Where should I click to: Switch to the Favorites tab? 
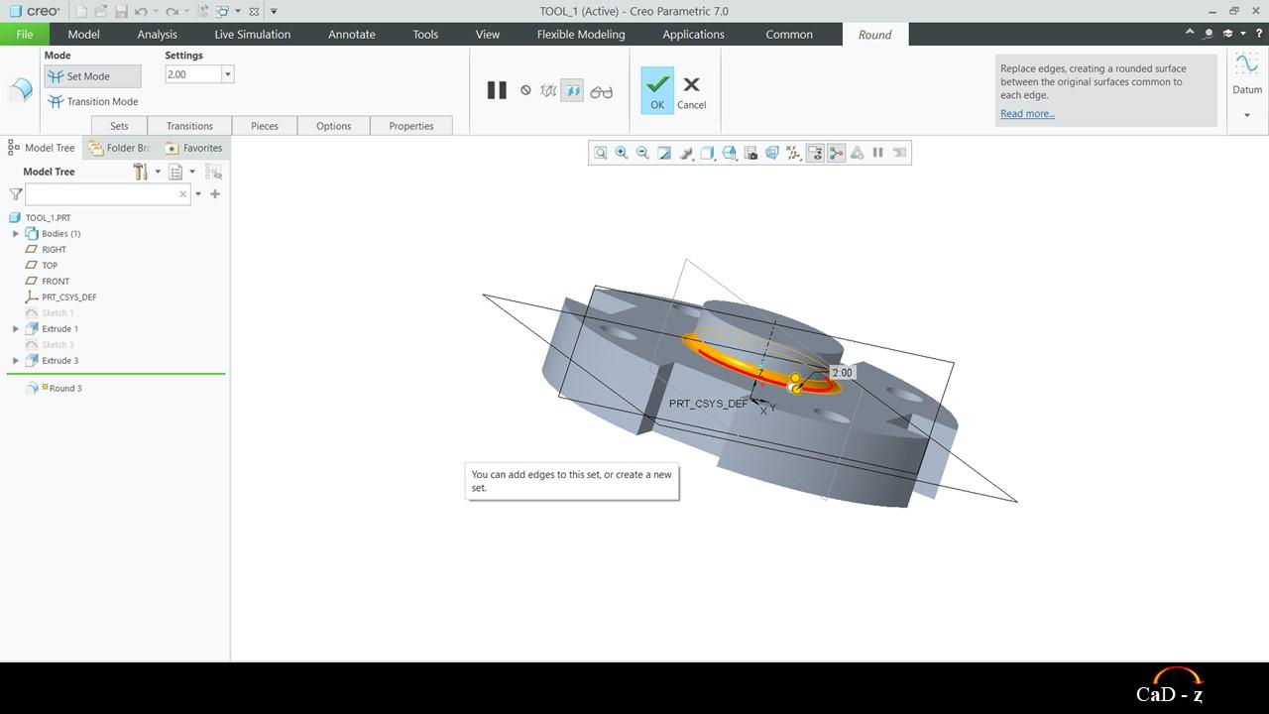(x=194, y=148)
